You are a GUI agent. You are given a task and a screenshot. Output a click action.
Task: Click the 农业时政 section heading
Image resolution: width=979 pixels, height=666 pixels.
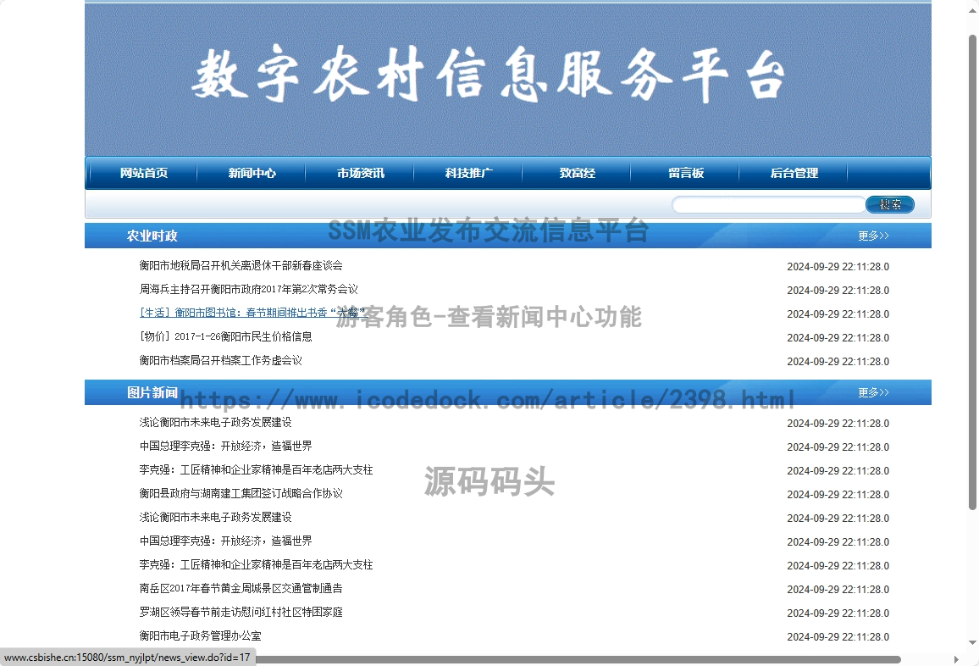152,236
